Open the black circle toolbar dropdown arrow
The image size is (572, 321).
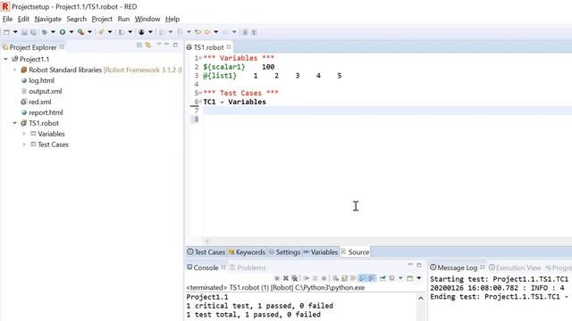(x=150, y=32)
